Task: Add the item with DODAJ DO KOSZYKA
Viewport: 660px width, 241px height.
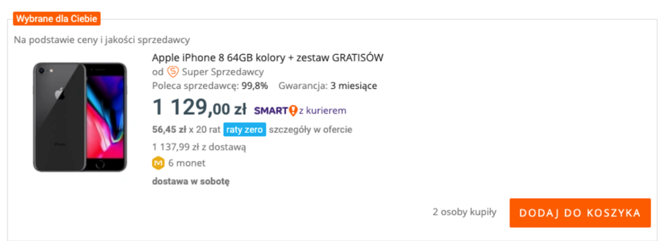Action: [x=580, y=213]
